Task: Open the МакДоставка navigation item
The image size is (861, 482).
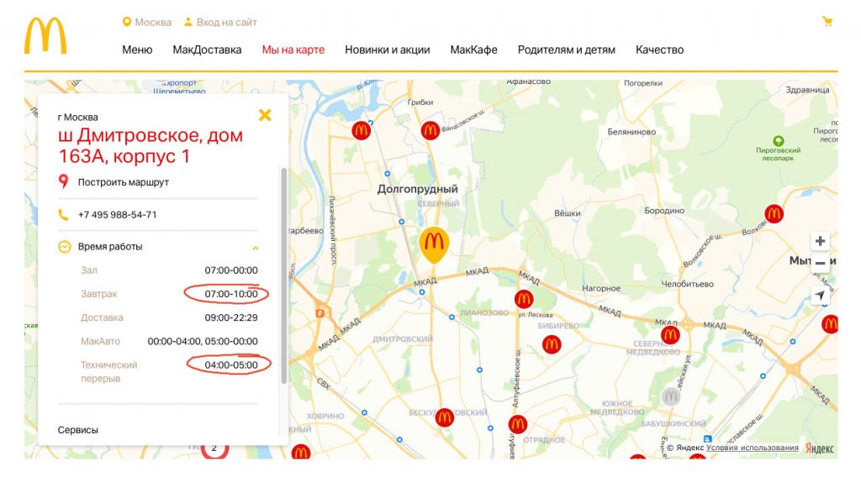Action: click(207, 50)
